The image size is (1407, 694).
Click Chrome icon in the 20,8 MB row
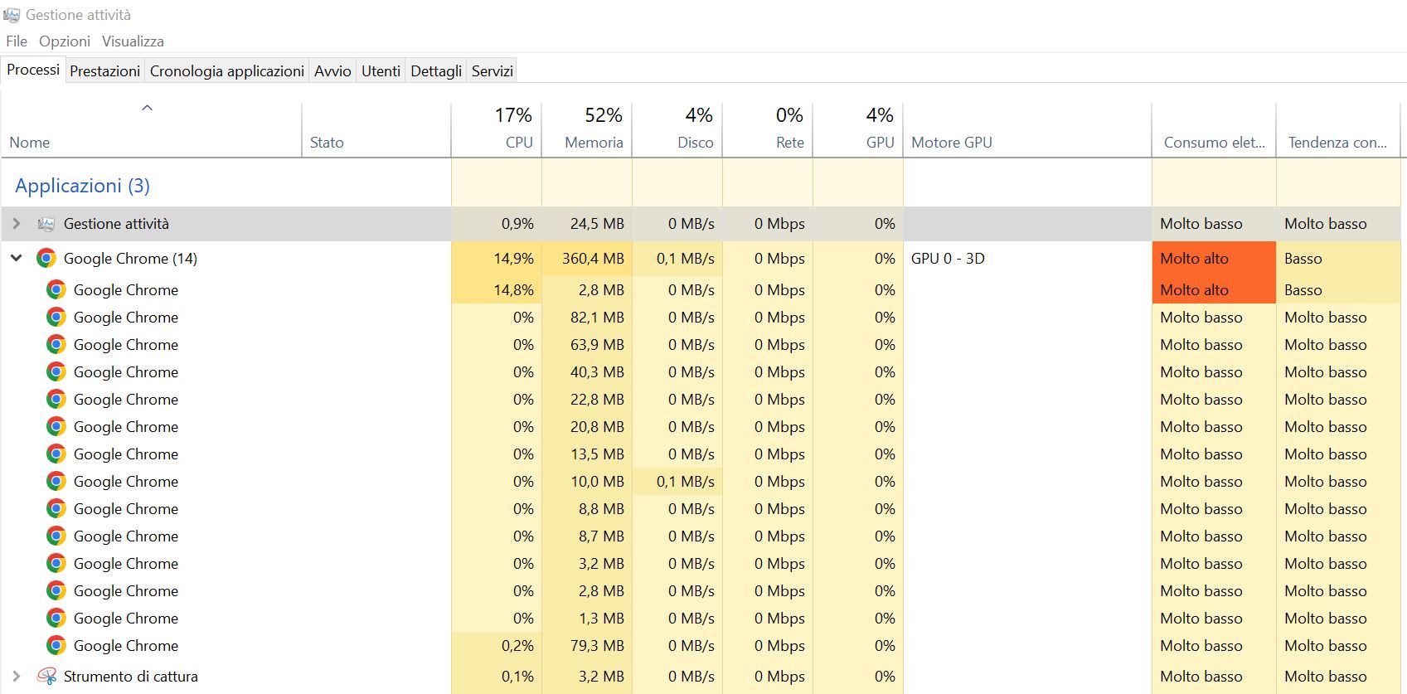pos(56,426)
